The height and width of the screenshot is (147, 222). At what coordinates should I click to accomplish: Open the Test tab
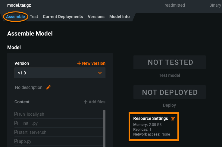pos(34,17)
